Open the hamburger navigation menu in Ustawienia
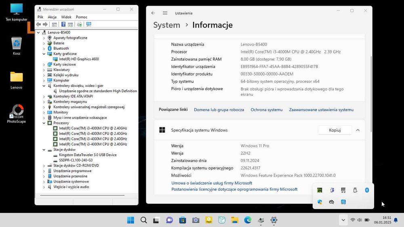This screenshot has width=404, height=227. click(x=165, y=13)
